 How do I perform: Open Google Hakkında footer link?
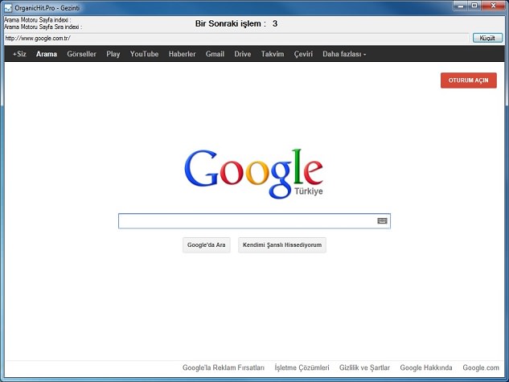[x=426, y=368]
